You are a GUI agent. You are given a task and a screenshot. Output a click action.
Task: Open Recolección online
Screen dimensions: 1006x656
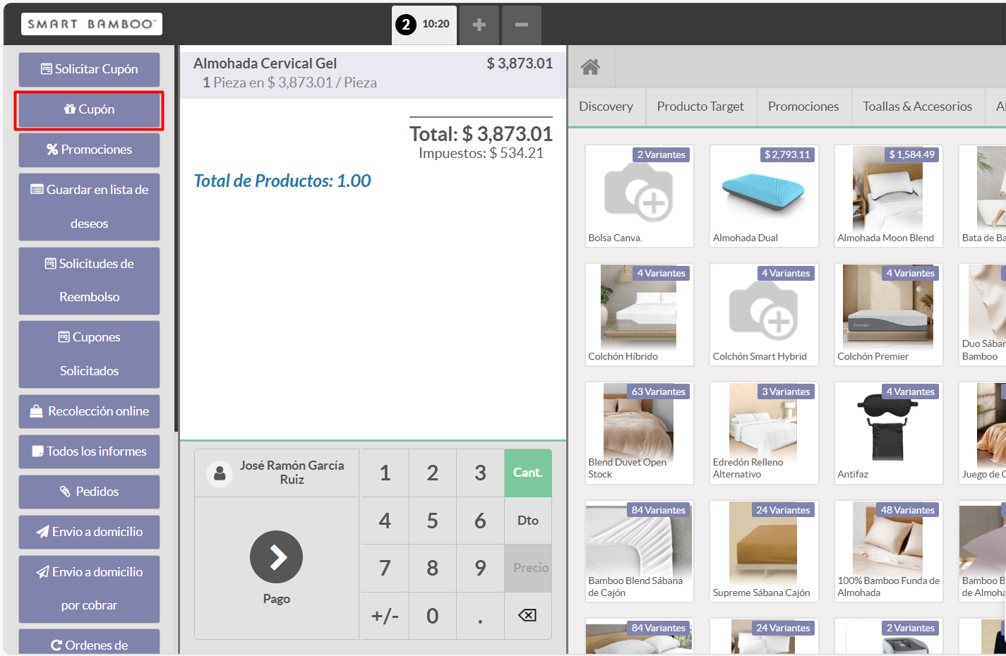tap(89, 411)
